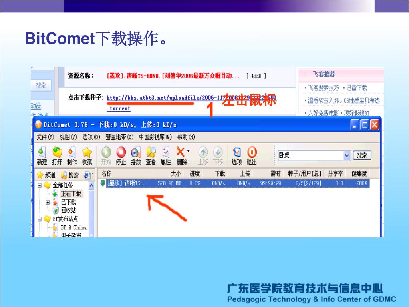Expand the 已下载 tree node

coord(48,202)
